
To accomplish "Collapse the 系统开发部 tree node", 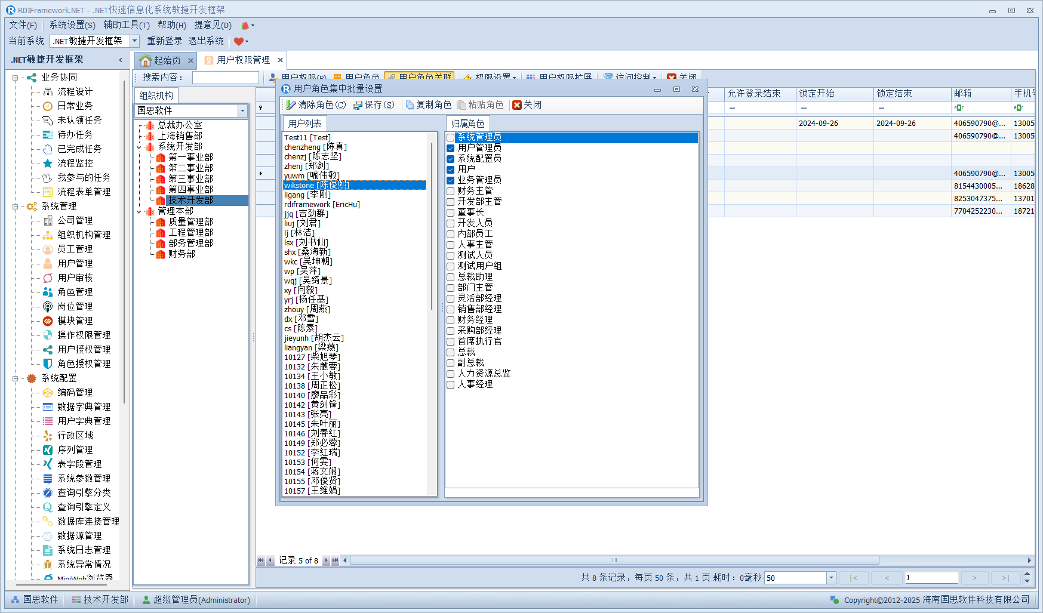I will [139, 147].
